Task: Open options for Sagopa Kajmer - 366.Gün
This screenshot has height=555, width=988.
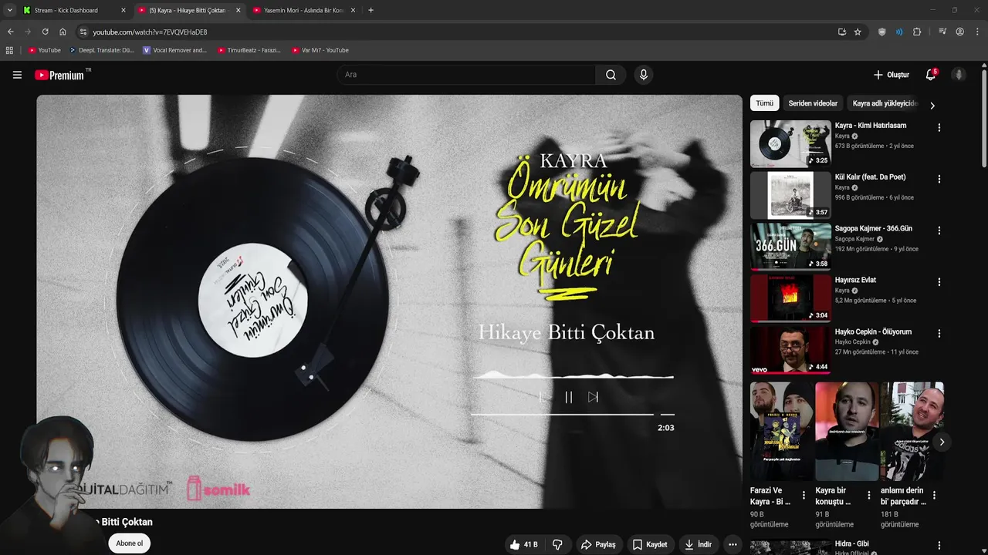Action: tap(939, 230)
